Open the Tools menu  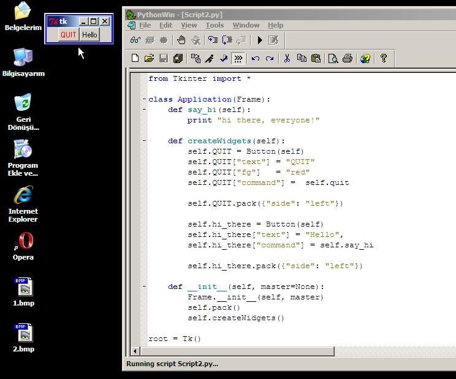point(215,25)
